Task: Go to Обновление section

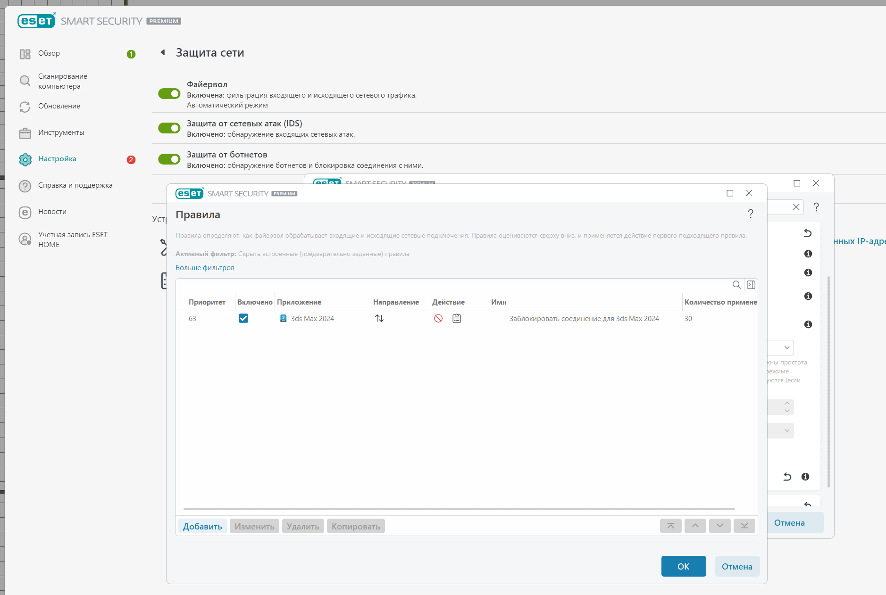Action: pyautogui.click(x=59, y=106)
